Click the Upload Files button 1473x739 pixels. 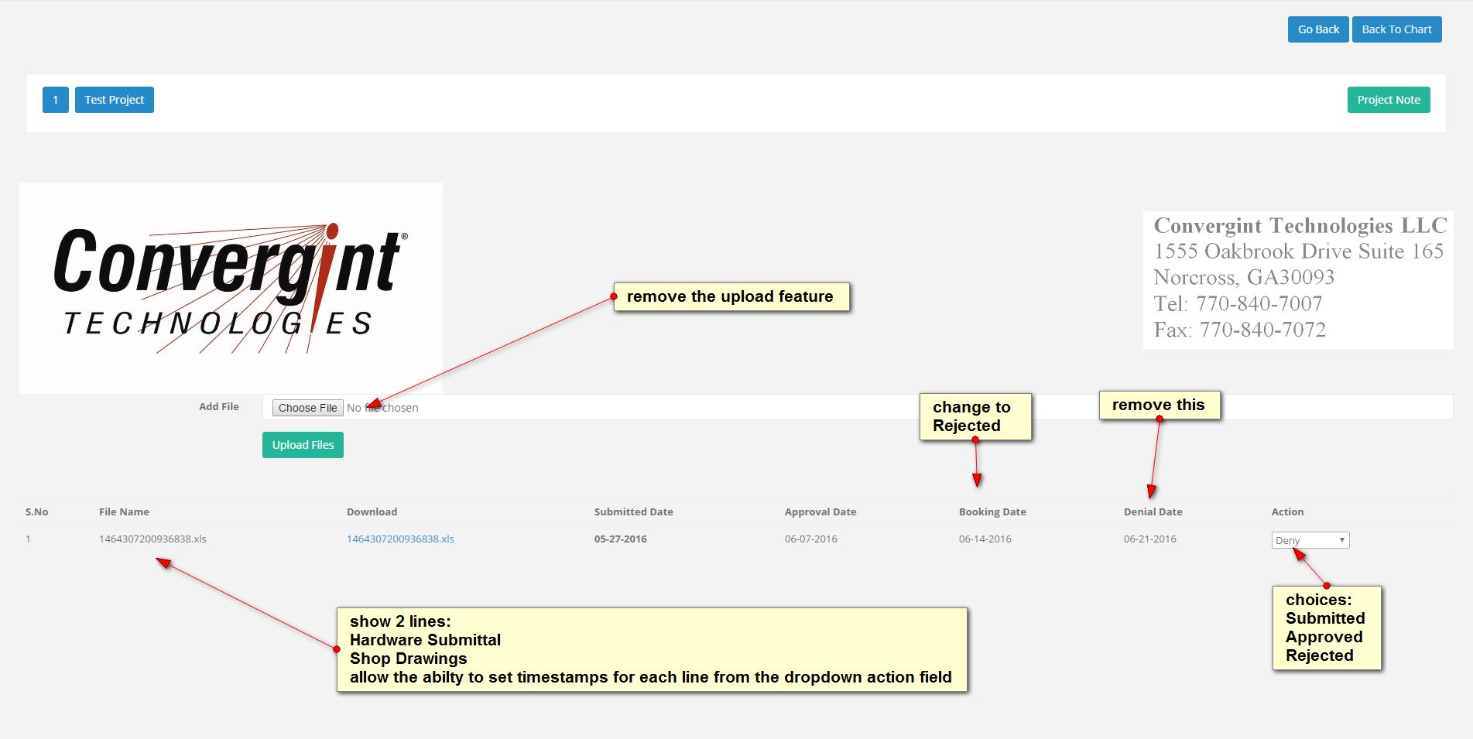click(303, 445)
